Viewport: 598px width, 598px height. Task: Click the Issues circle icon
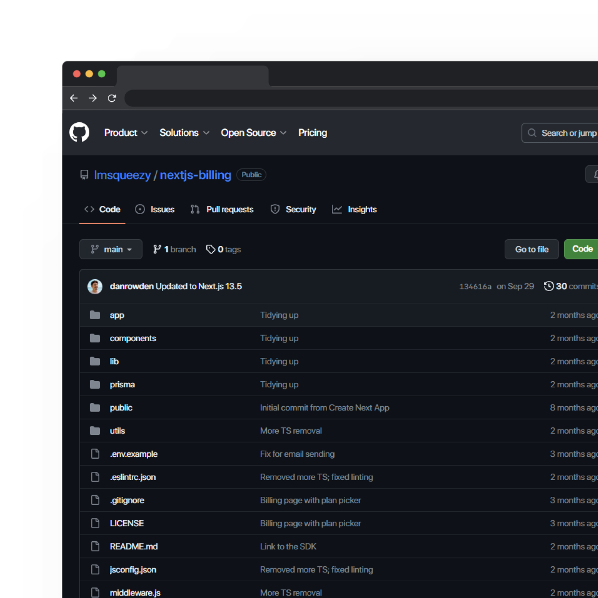140,209
